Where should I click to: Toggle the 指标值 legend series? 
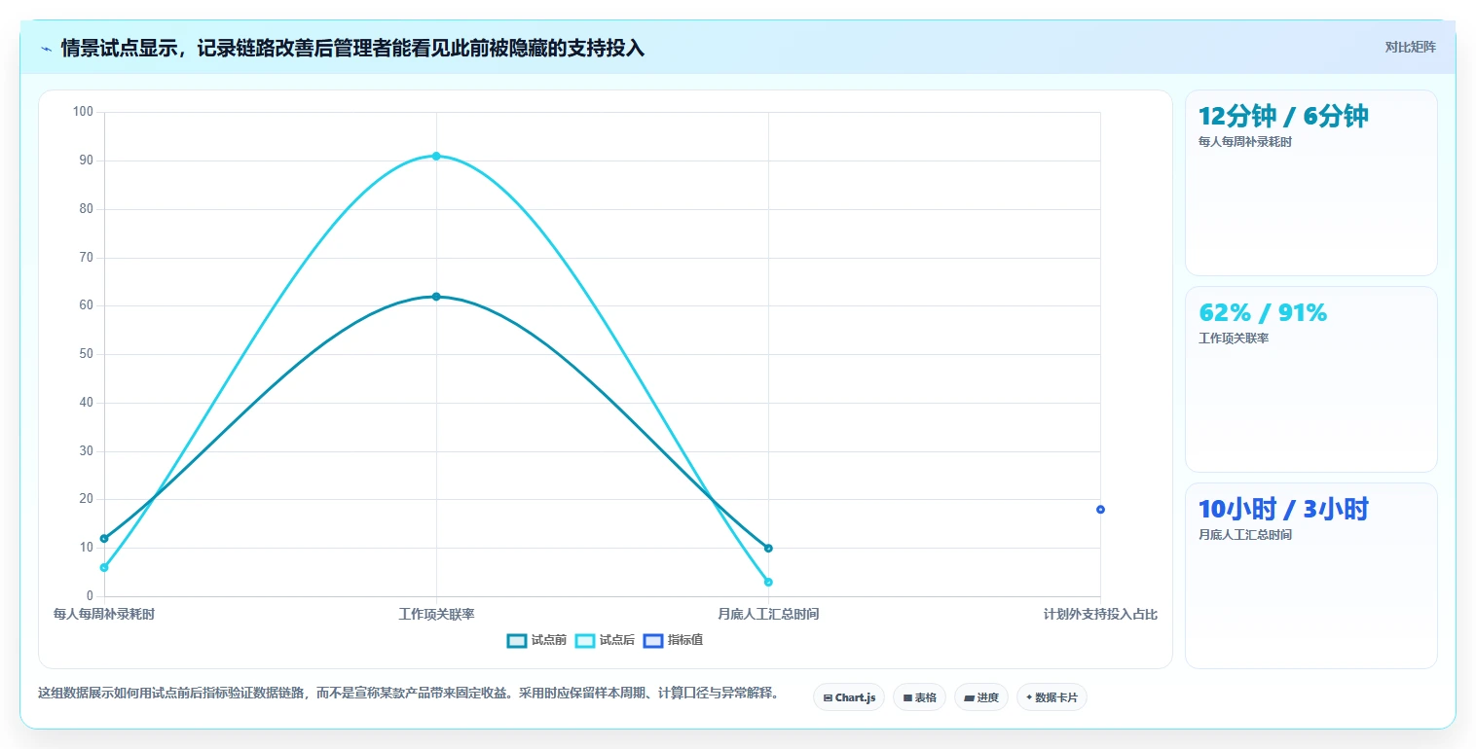pyautogui.click(x=673, y=640)
